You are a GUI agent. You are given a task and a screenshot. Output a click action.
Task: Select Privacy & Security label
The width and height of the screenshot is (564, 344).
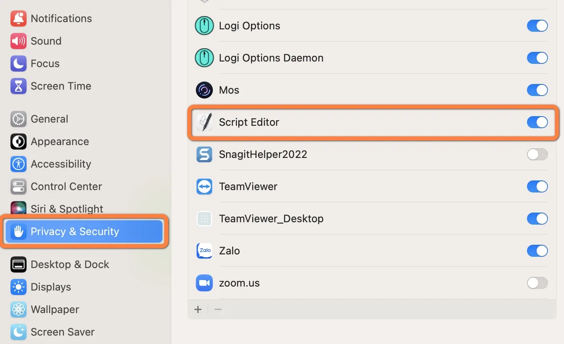(x=75, y=231)
